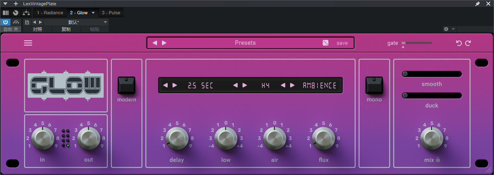
Task: Click the mix lock icon
Action: (438, 160)
